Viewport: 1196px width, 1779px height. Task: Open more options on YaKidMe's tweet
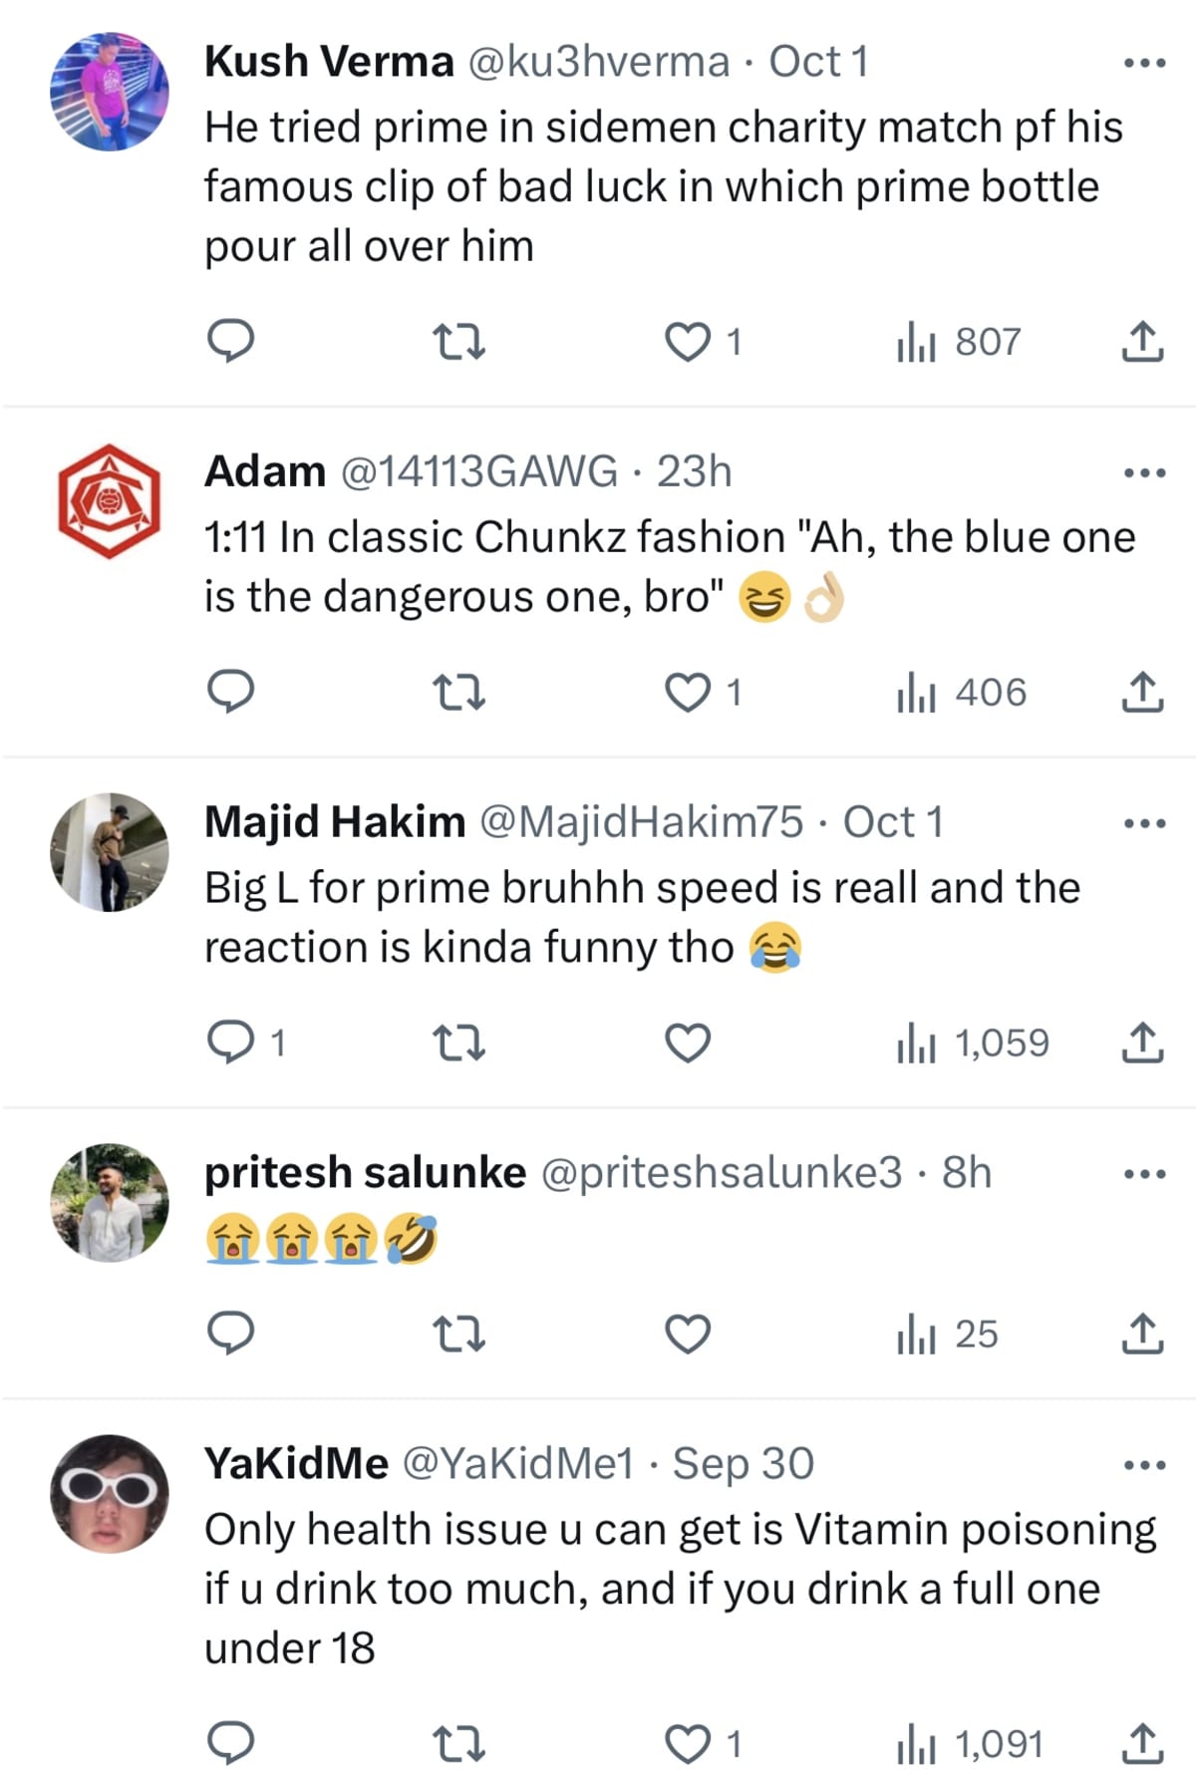point(1143,1465)
